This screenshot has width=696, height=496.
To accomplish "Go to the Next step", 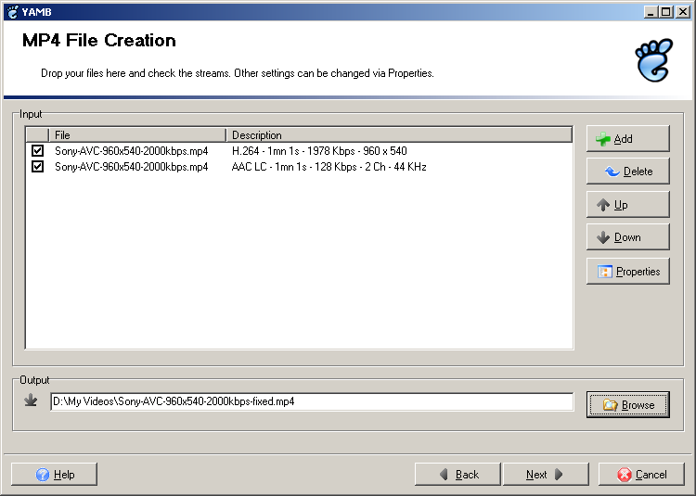I will [x=545, y=475].
